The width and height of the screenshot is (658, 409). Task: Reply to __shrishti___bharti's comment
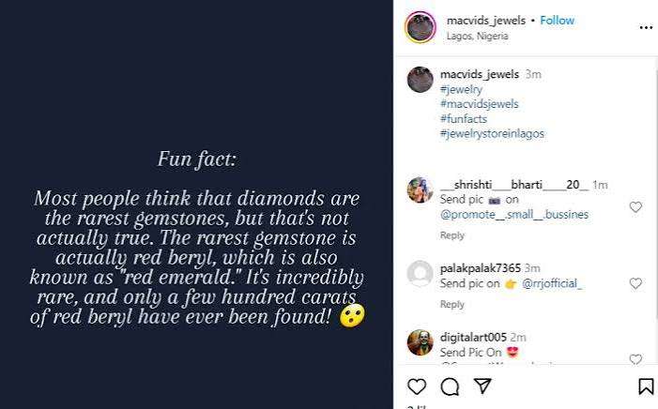[x=451, y=235]
